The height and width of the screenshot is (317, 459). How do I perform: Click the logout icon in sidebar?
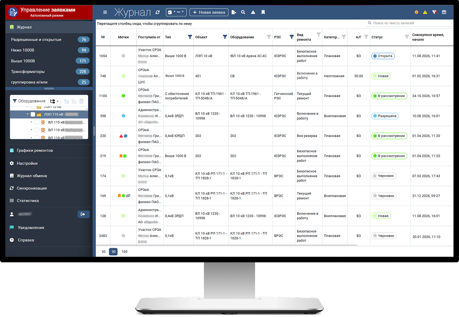tap(83, 214)
